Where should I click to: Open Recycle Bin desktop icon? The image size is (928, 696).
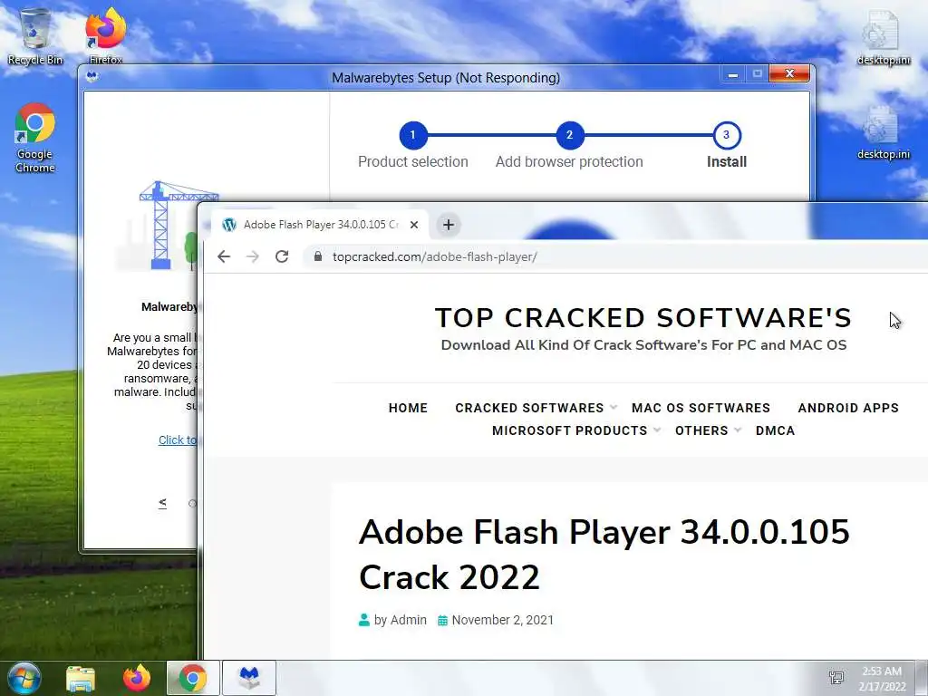tap(35, 36)
